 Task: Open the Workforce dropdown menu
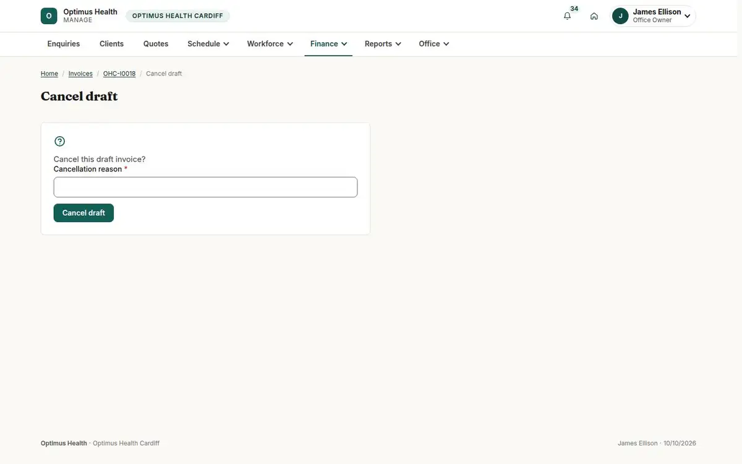click(x=270, y=44)
